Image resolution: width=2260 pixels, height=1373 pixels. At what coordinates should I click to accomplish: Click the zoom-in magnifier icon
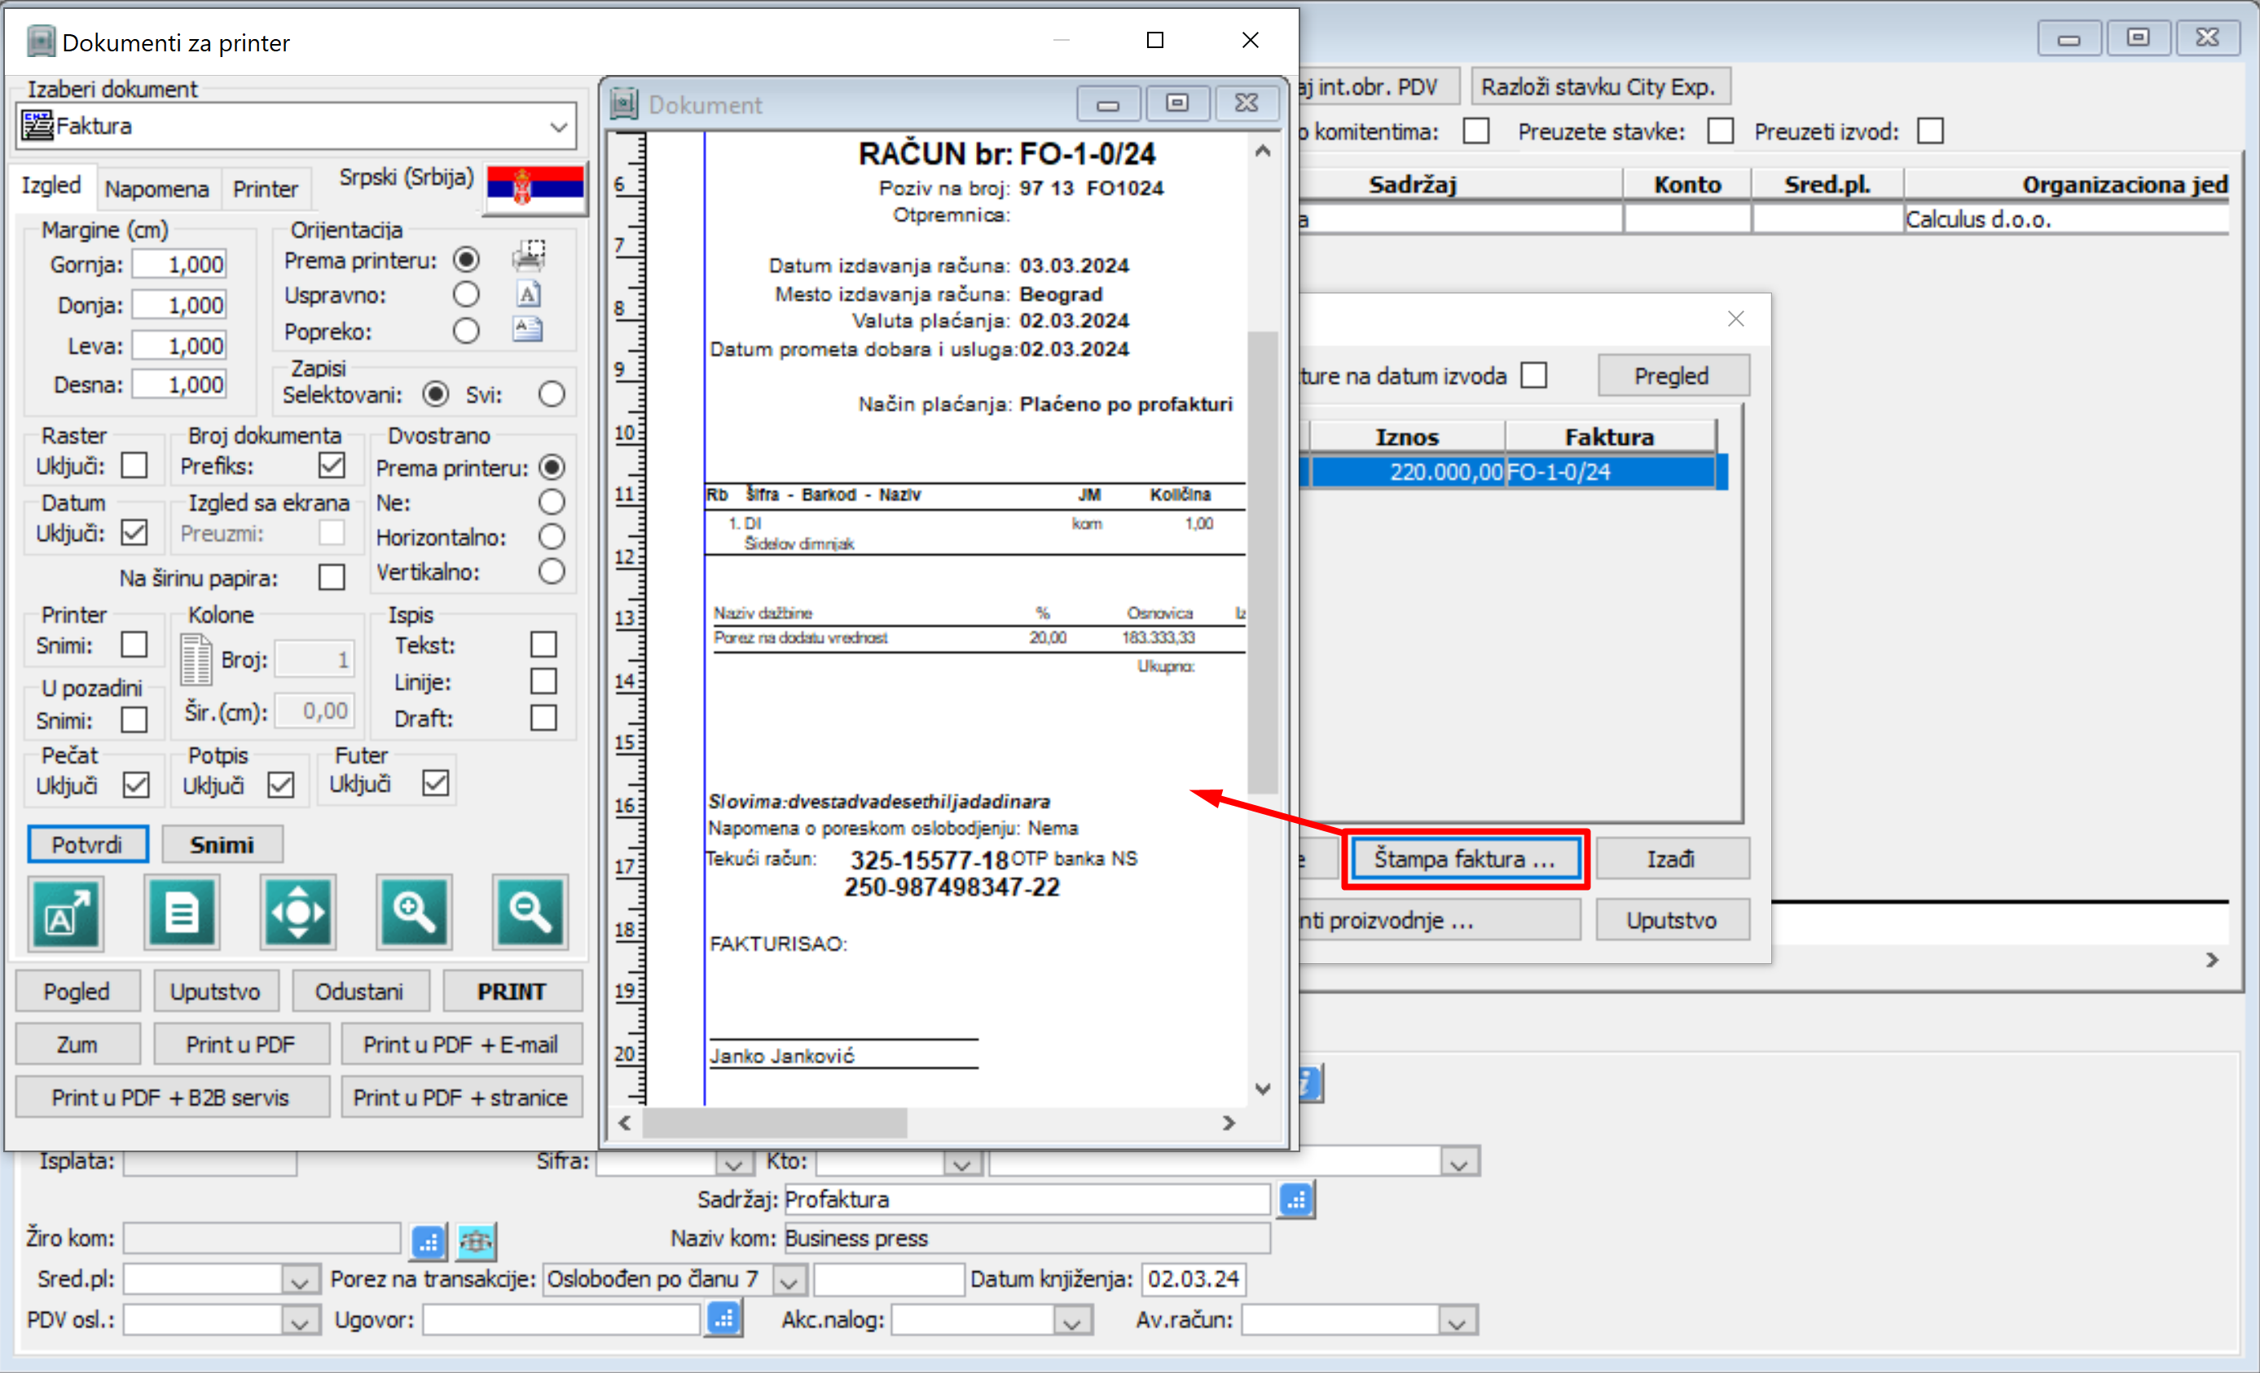coord(414,913)
